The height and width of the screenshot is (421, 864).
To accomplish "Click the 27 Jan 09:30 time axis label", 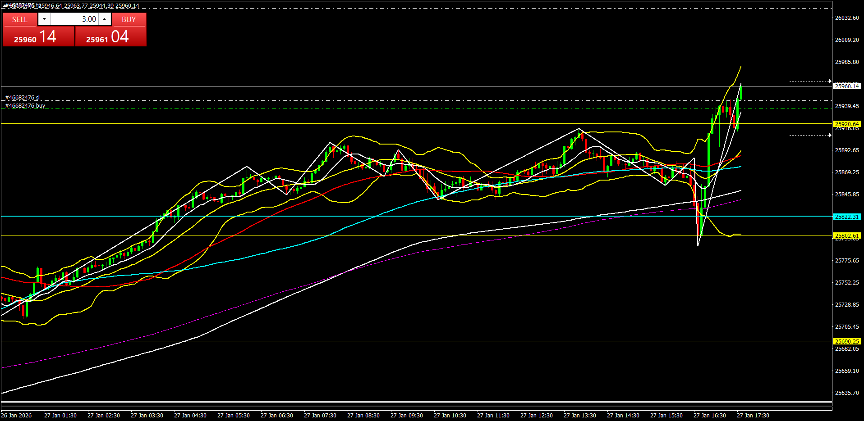I will (x=406, y=415).
